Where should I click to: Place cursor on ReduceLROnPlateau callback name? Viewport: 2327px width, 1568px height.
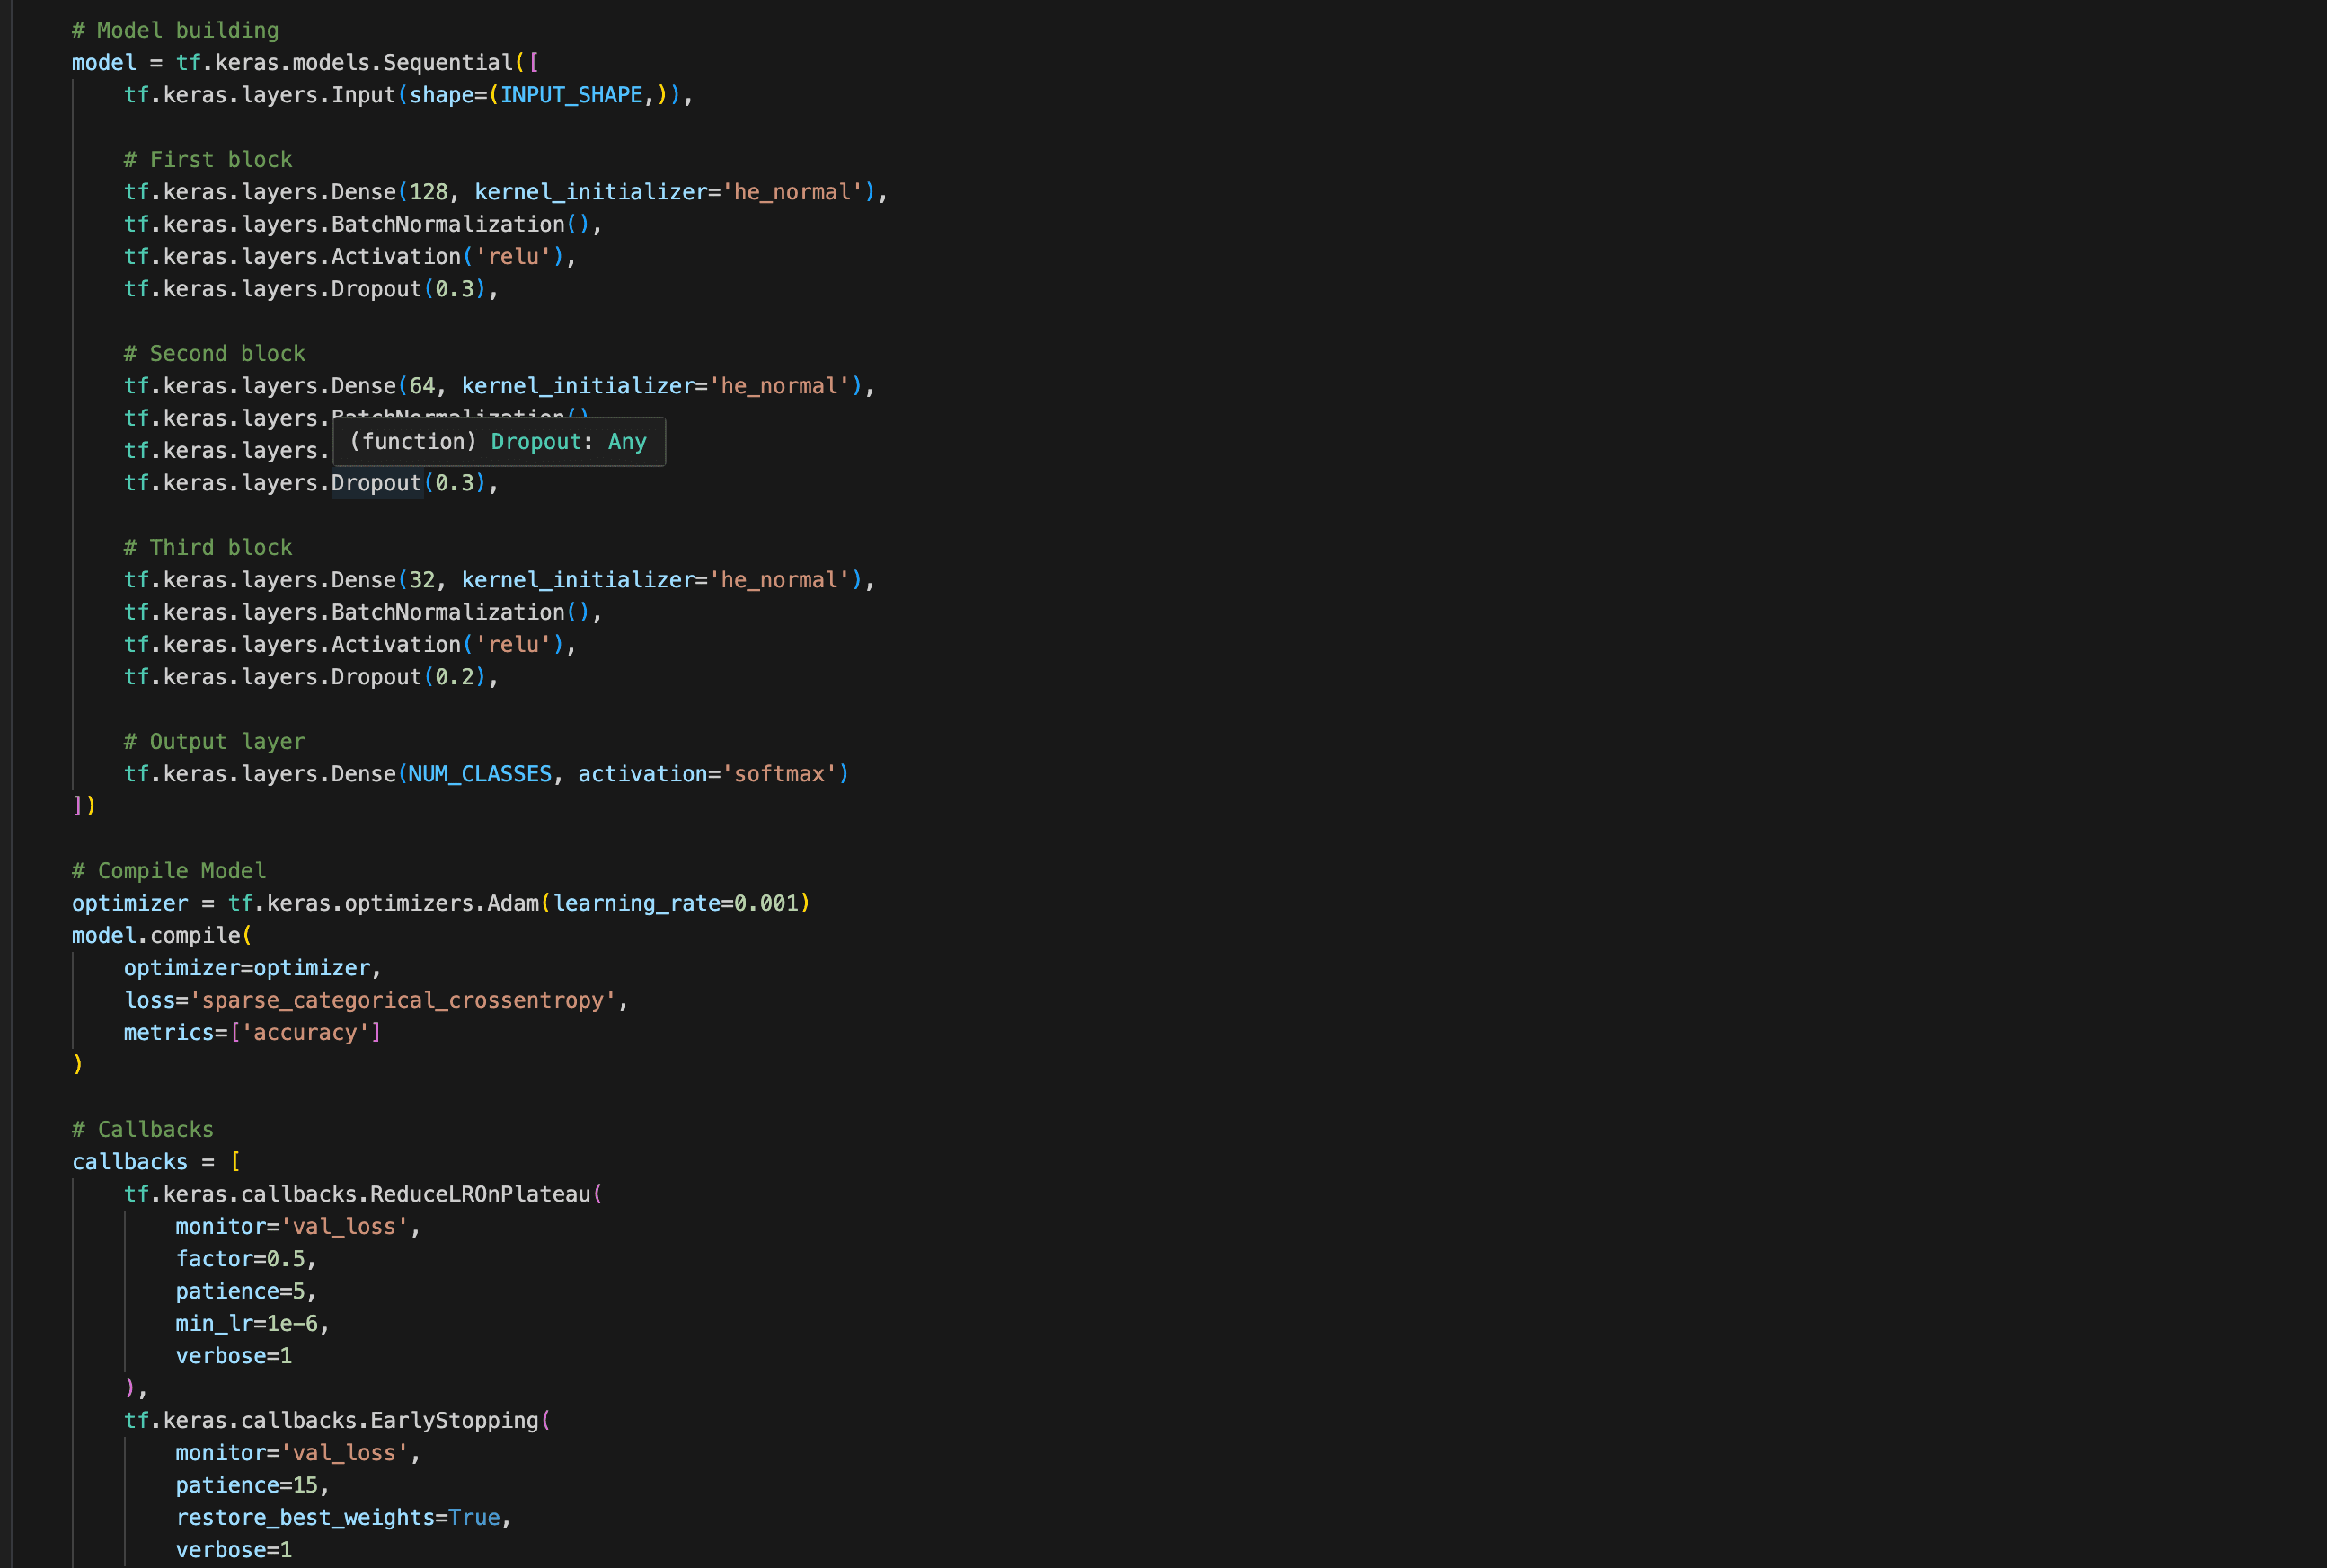tap(480, 1194)
